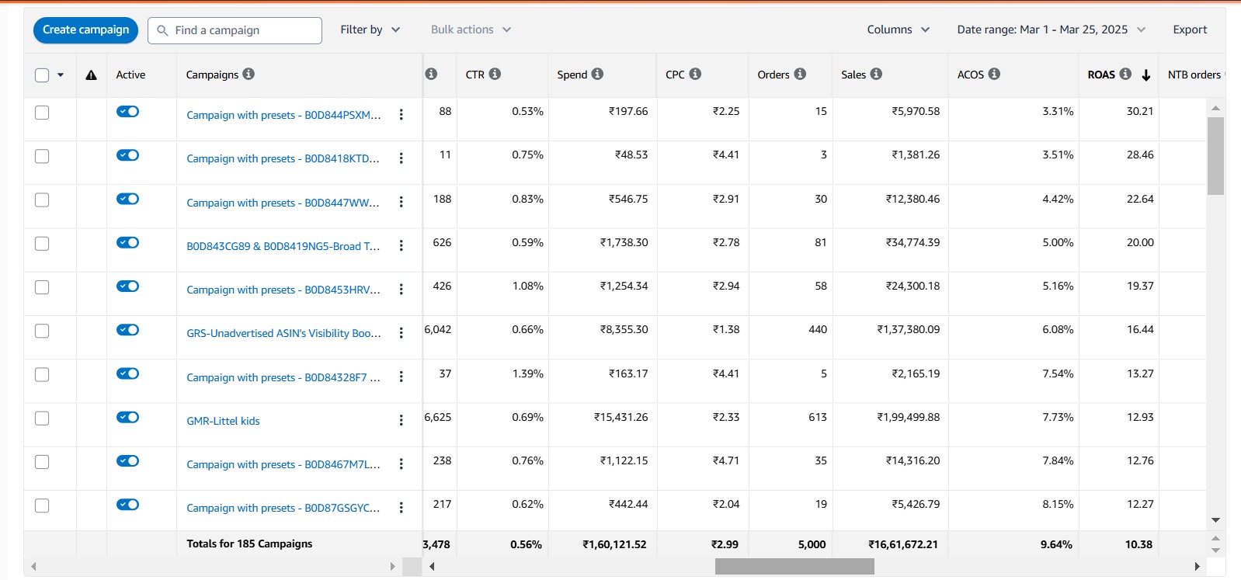1241x580 pixels.
Task: Click the ₹1,99,499.88 sales value
Action: pos(908,417)
